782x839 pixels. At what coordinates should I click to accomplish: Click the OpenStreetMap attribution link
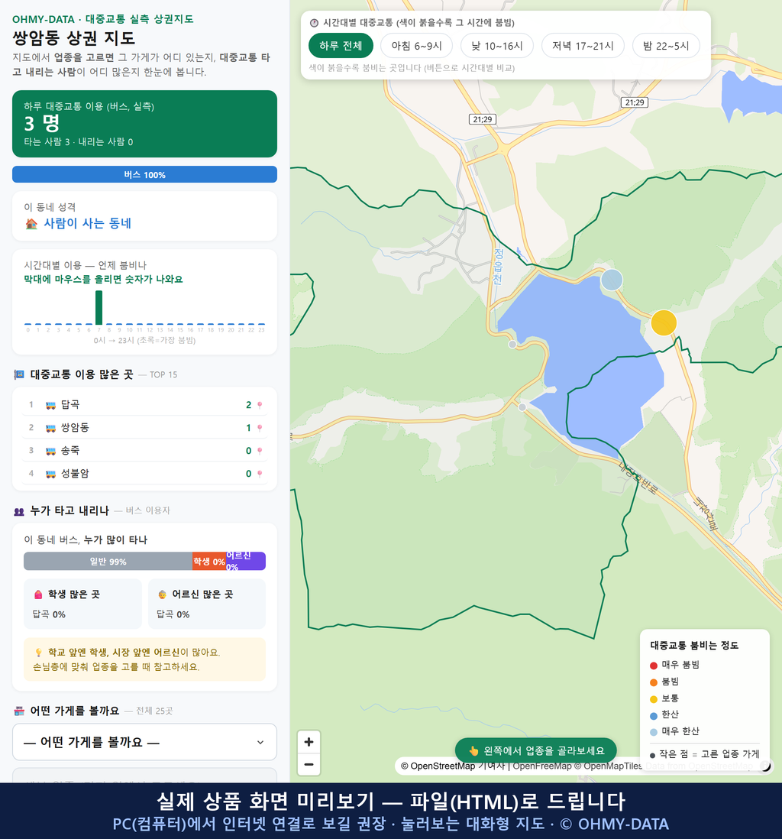click(442, 766)
